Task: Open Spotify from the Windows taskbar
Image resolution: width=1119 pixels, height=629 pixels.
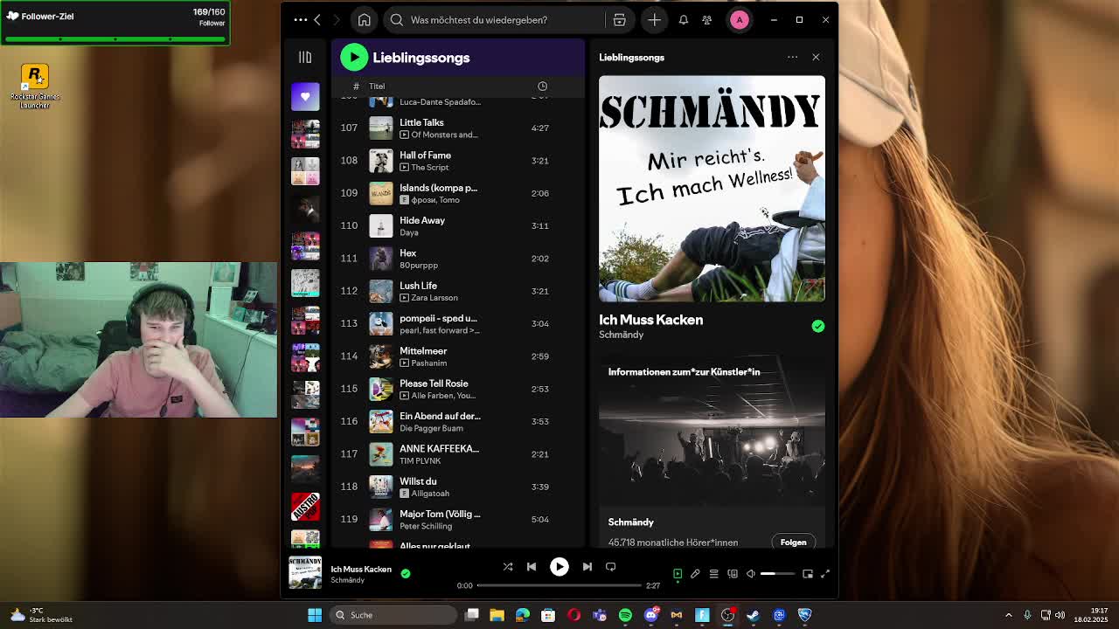Action: click(625, 615)
